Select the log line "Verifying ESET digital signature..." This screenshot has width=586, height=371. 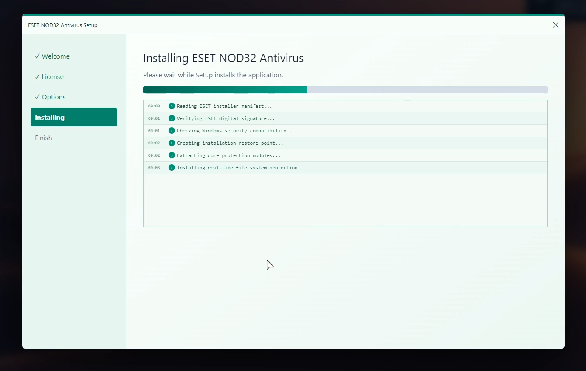(345, 118)
